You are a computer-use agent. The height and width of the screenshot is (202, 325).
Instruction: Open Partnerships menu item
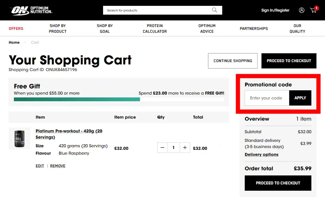[254, 28]
